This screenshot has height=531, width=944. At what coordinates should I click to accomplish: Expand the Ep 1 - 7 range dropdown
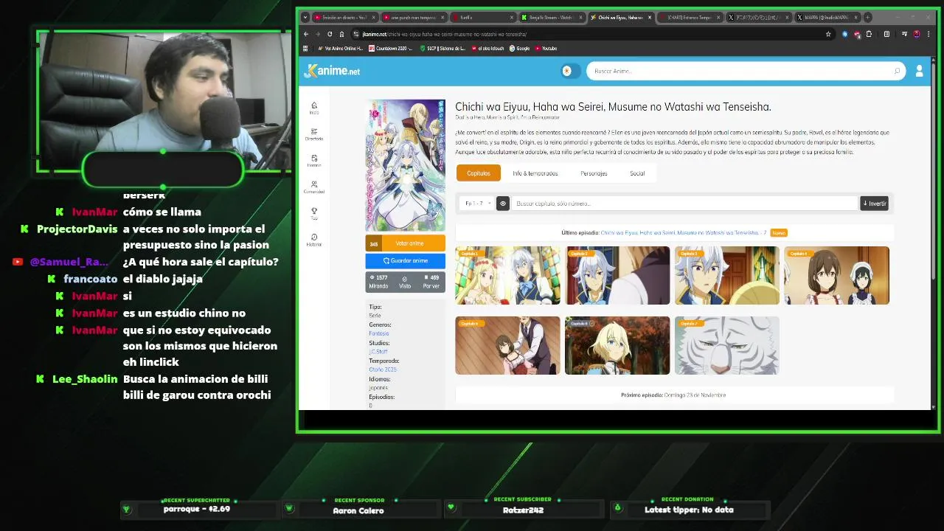coord(476,204)
